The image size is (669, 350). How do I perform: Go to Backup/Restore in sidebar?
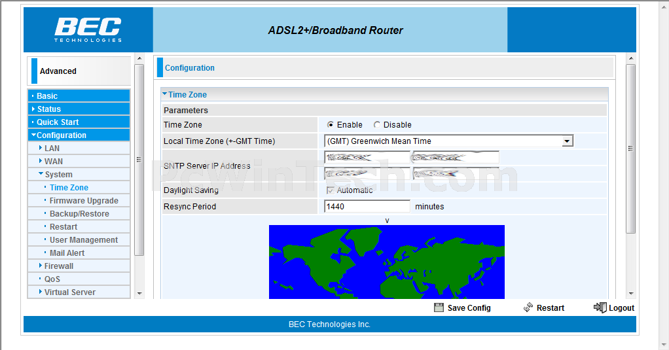(x=79, y=214)
